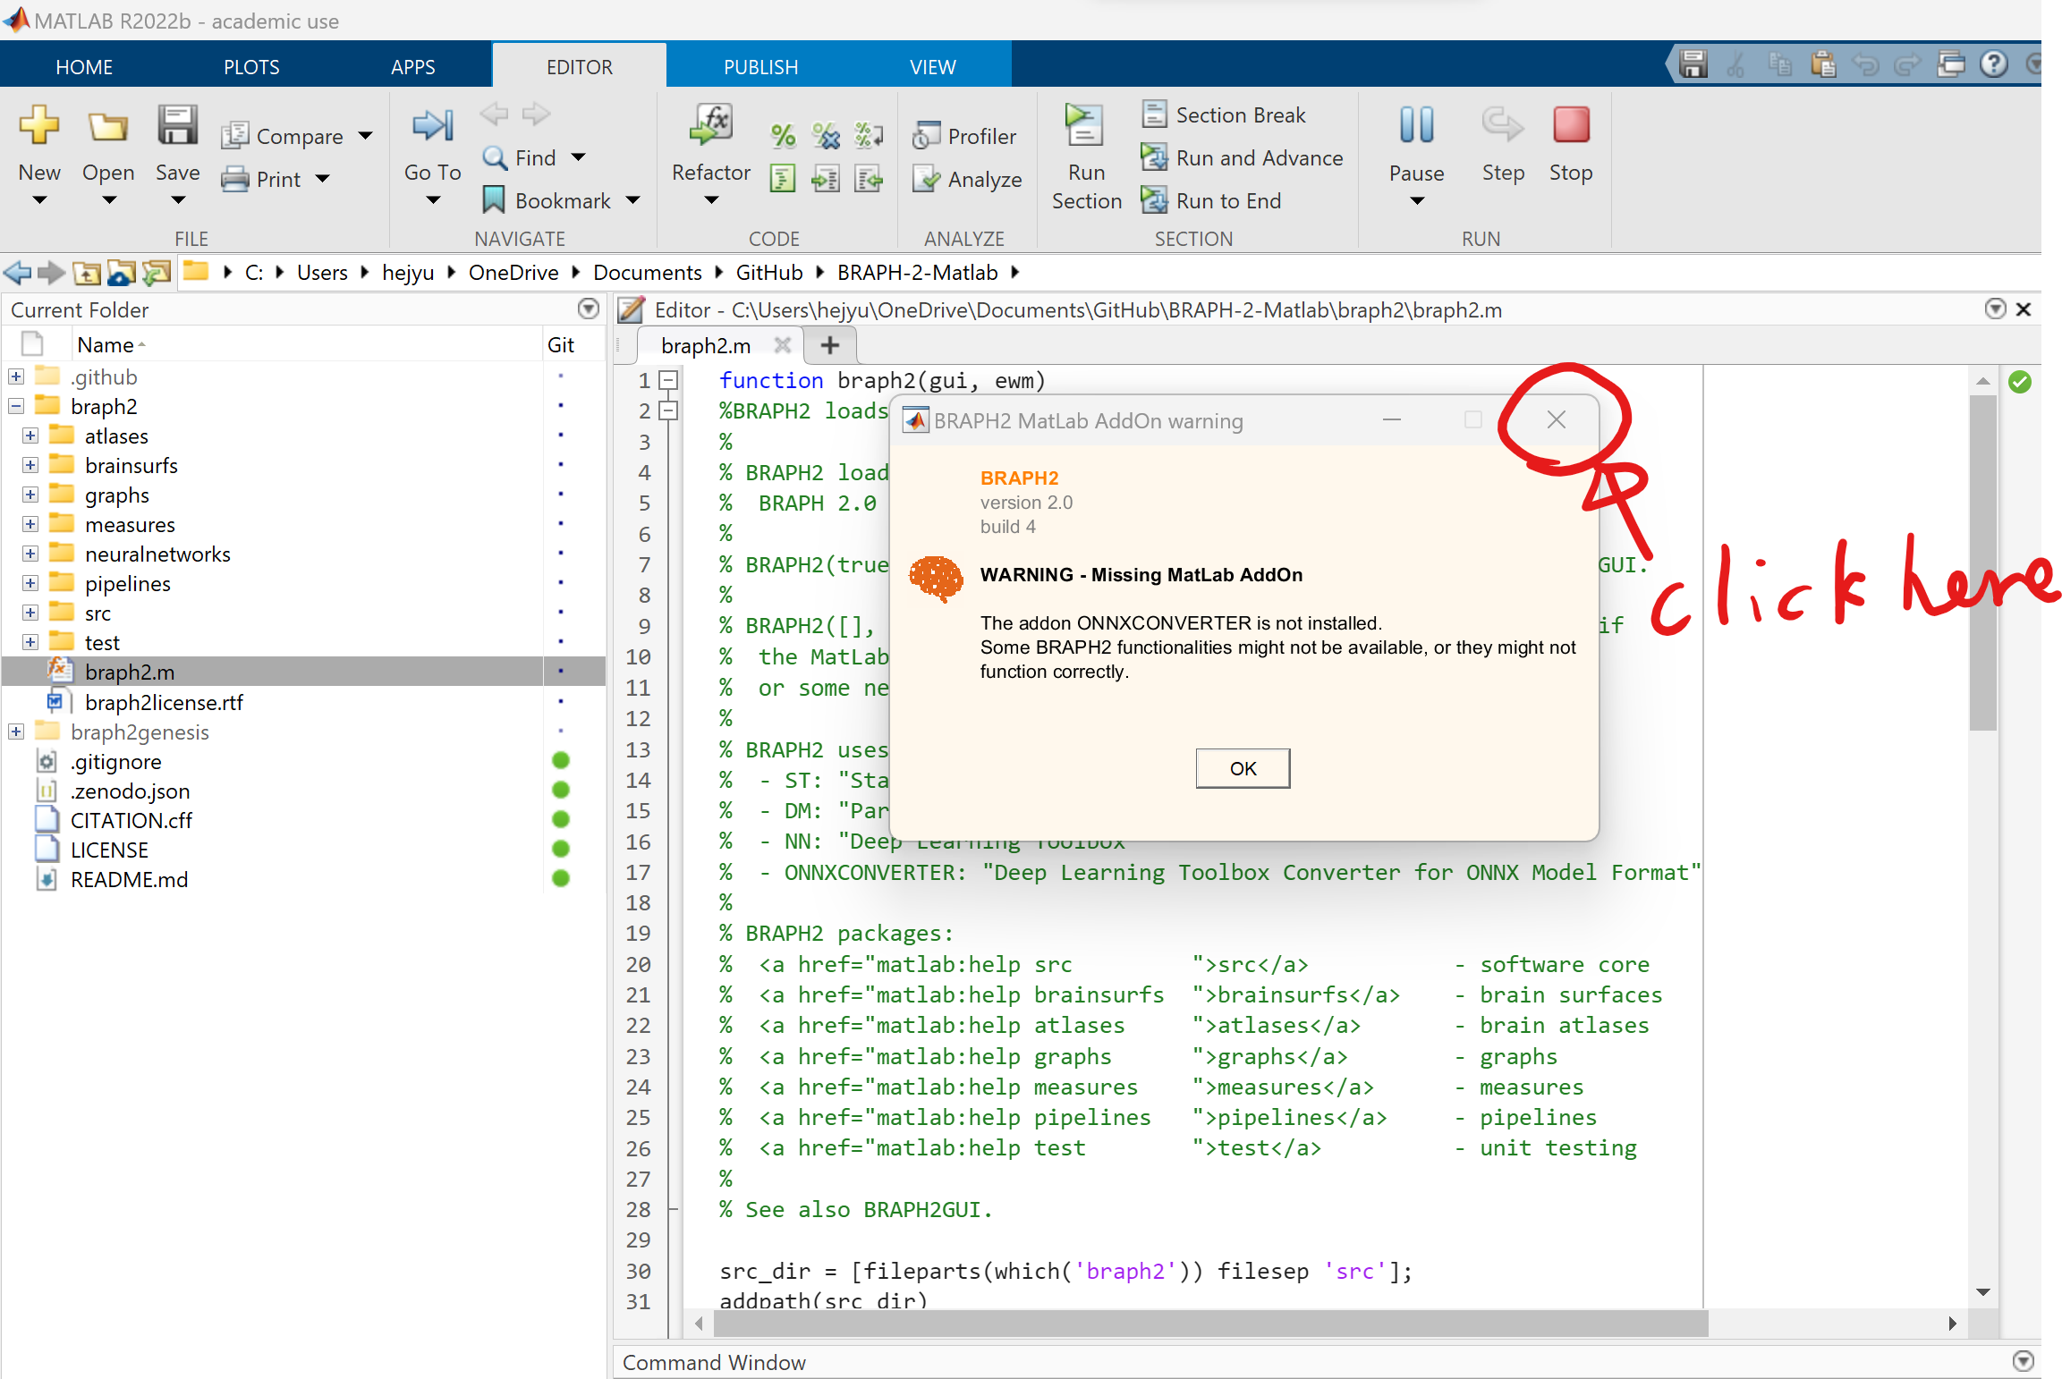The height and width of the screenshot is (1379, 2062).
Task: Switch to the PUBLISH tab
Action: pos(760,67)
